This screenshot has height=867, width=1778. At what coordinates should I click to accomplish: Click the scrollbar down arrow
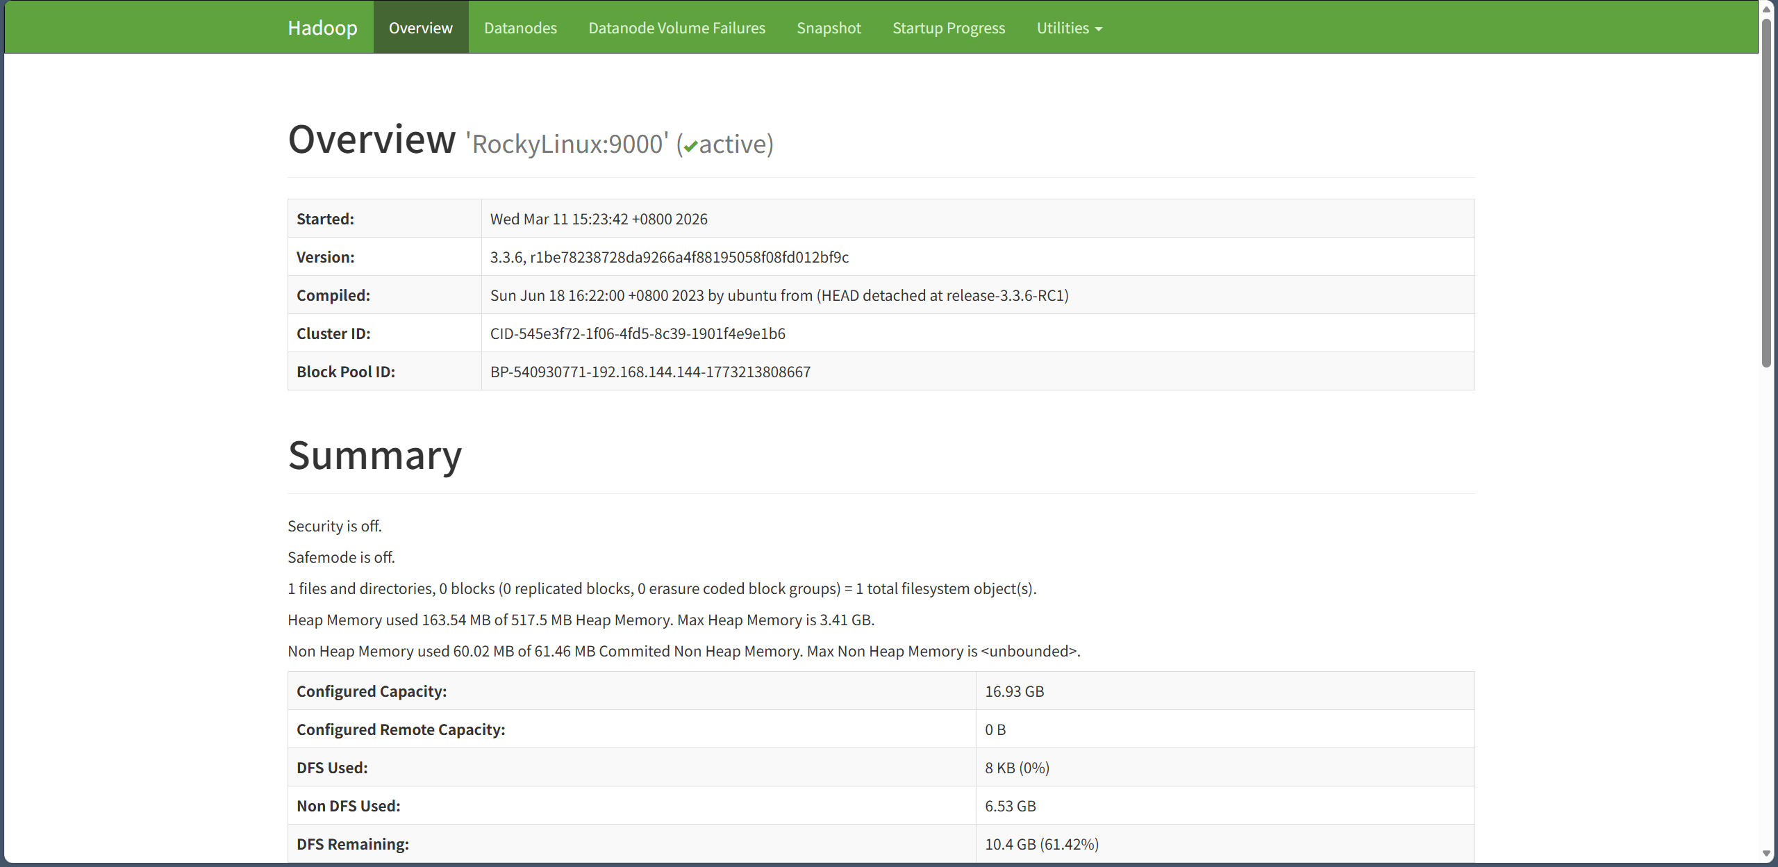tap(1767, 854)
